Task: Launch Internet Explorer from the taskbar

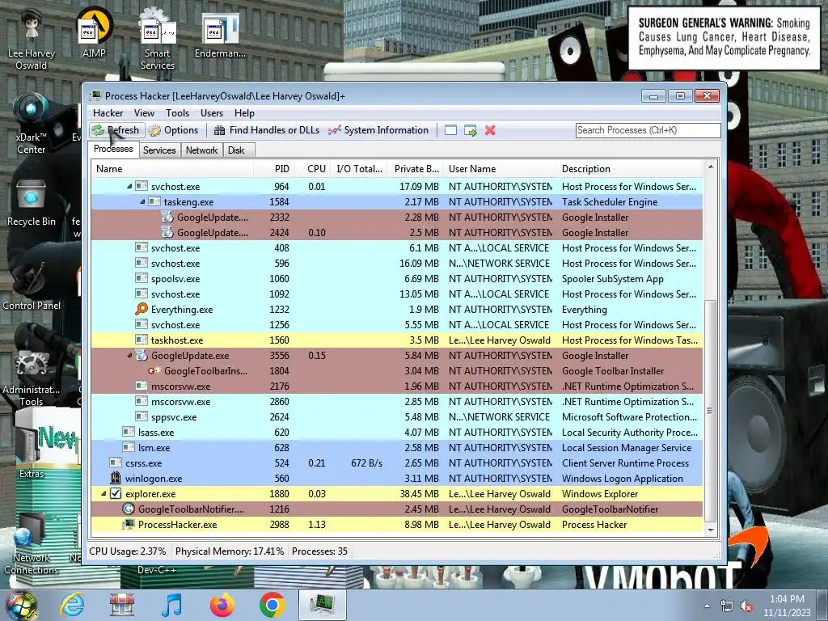Action: [x=72, y=605]
